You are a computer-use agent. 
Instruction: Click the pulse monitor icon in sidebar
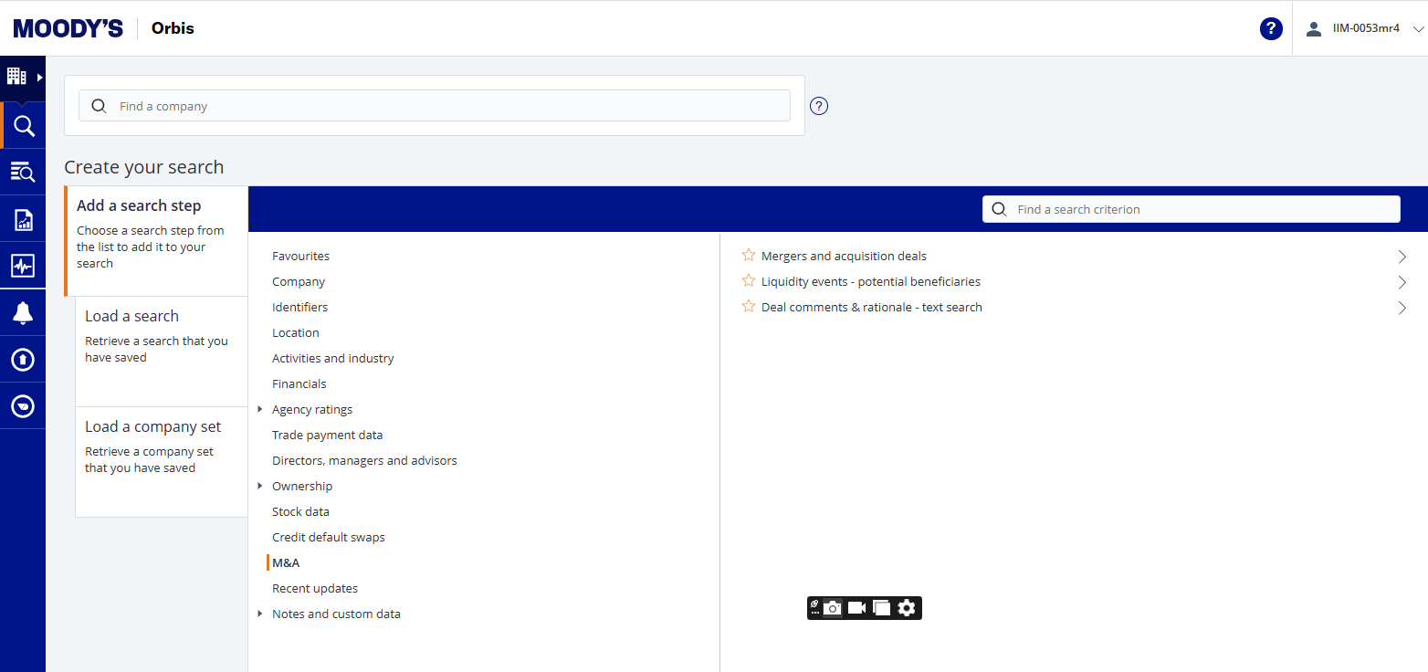point(23,266)
